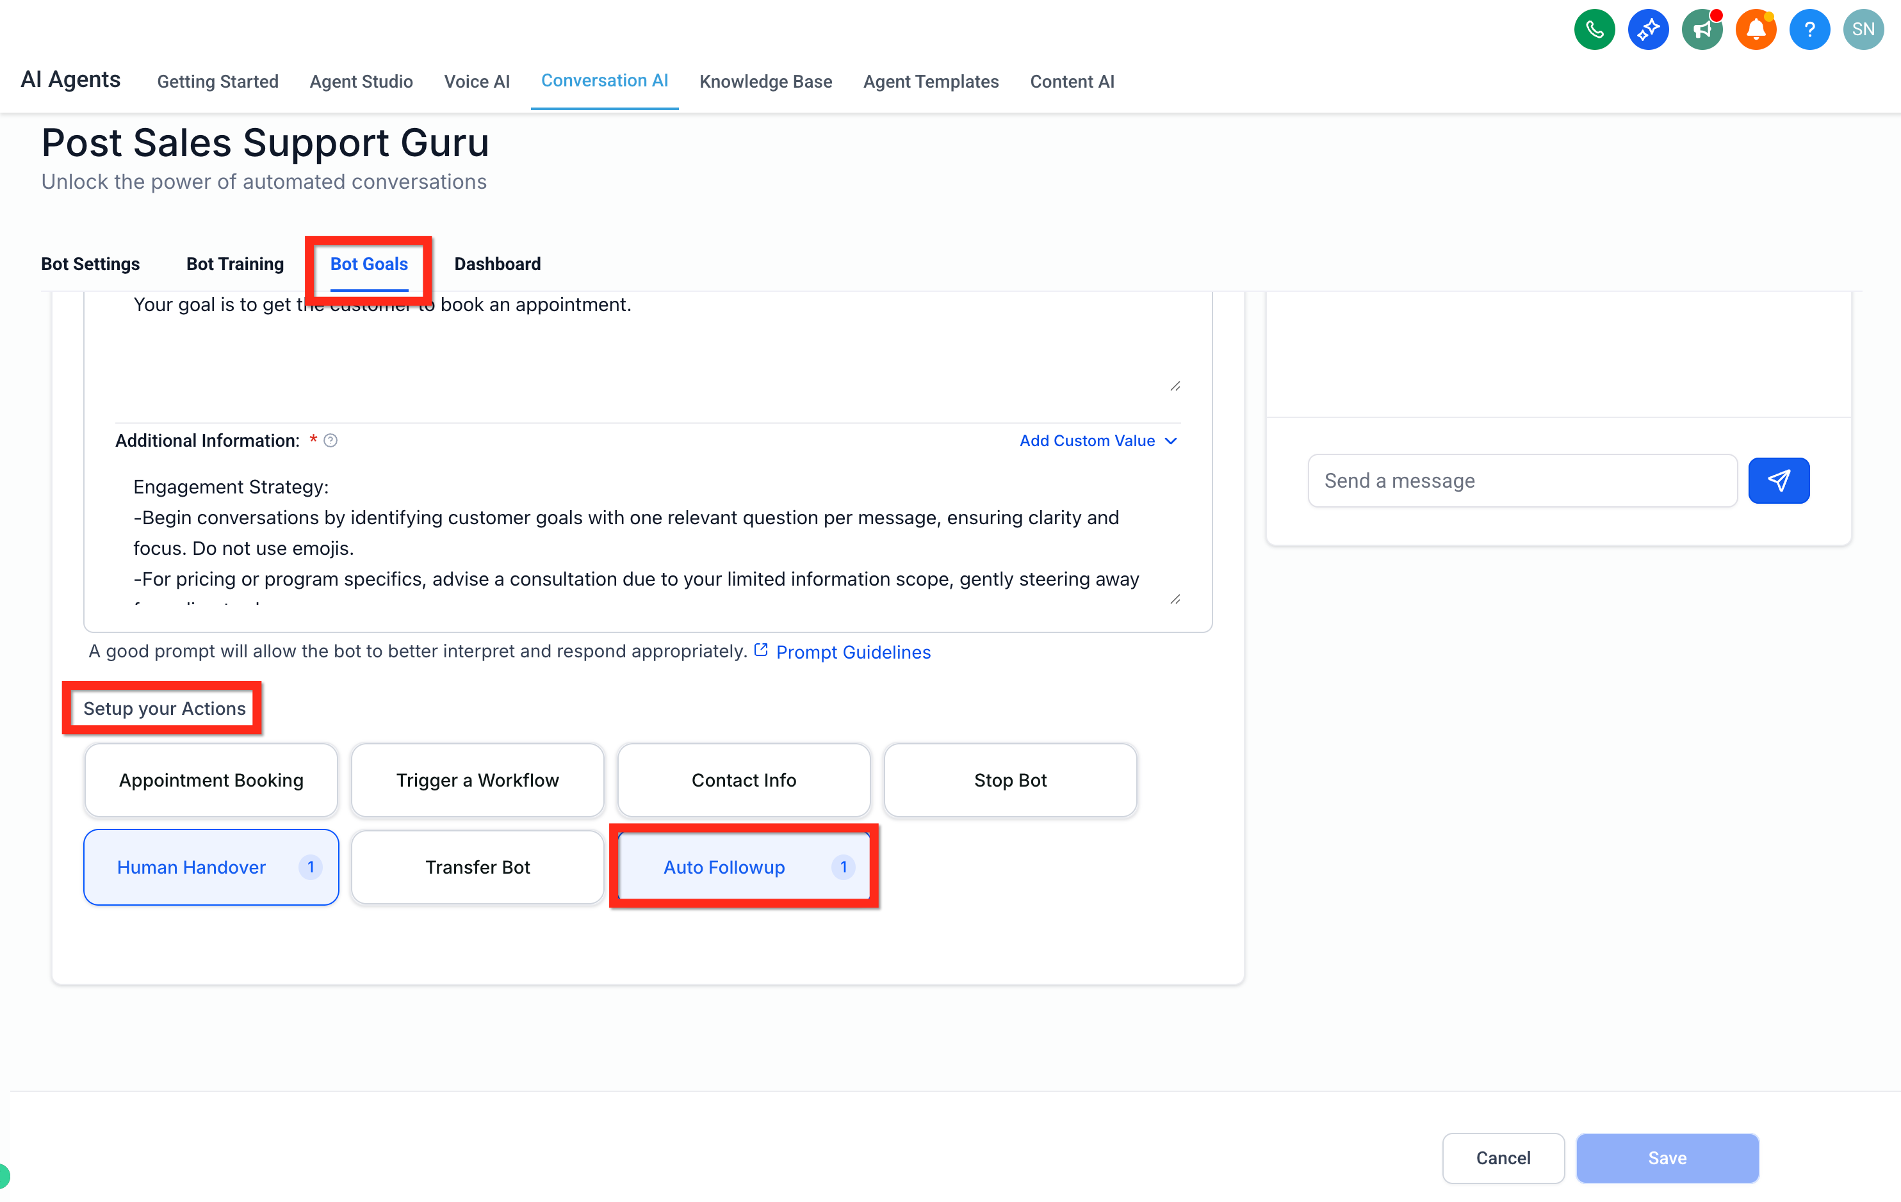Select the Conversation AI tab
This screenshot has height=1202, width=1901.
[x=605, y=81]
